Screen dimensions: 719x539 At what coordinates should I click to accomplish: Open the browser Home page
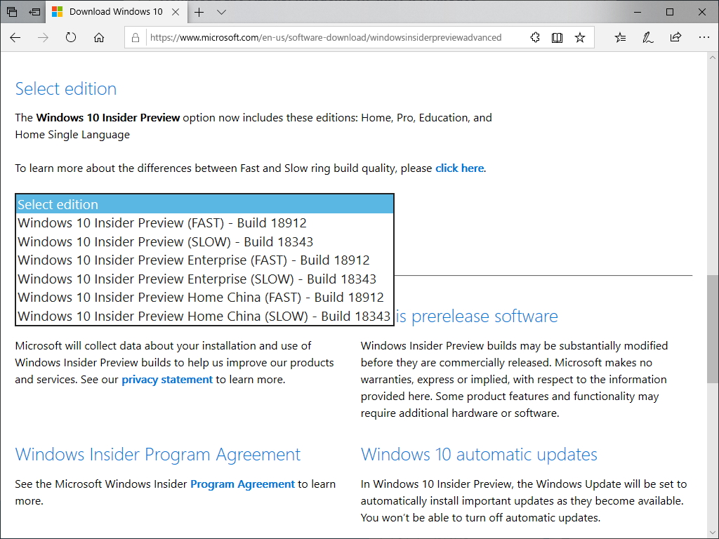tap(98, 37)
